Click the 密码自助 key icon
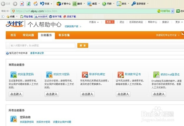 coord(14,119)
